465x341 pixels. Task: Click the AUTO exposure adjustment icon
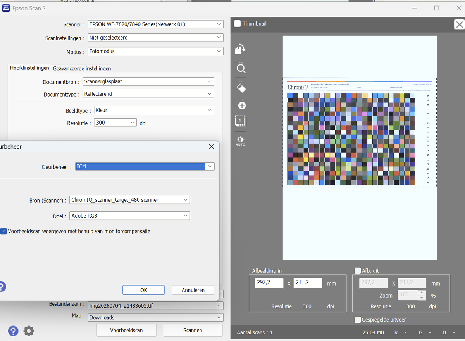click(x=240, y=141)
